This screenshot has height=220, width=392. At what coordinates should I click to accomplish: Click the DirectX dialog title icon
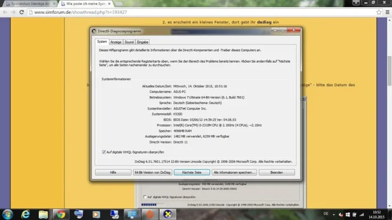click(x=94, y=31)
